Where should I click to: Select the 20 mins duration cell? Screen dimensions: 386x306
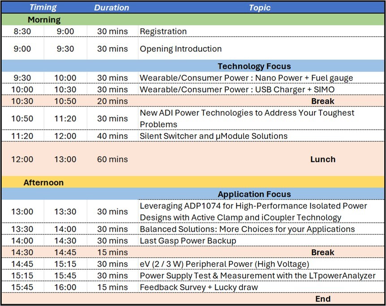(x=112, y=101)
